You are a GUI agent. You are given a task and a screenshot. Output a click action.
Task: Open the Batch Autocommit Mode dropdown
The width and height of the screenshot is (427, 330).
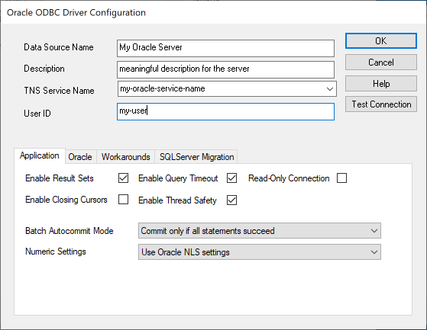[x=260, y=231]
